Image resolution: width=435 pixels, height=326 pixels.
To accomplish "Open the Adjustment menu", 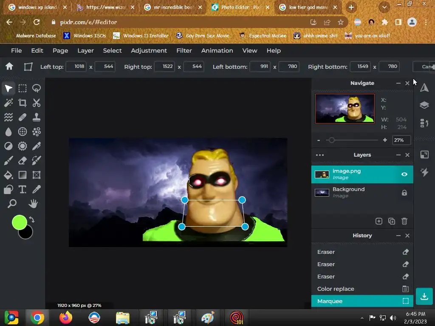I will pos(149,51).
